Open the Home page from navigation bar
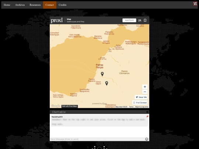Viewport: 199px width, 149px height. pos(7,5)
